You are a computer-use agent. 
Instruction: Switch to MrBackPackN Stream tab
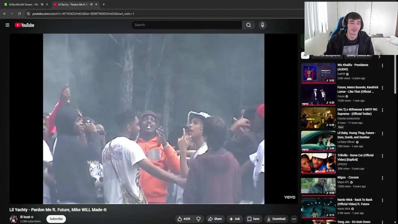23,4
